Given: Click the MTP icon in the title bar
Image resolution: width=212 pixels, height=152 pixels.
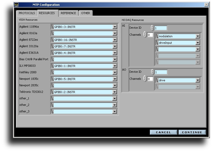Looking at the screenshot, I should coord(16,4).
